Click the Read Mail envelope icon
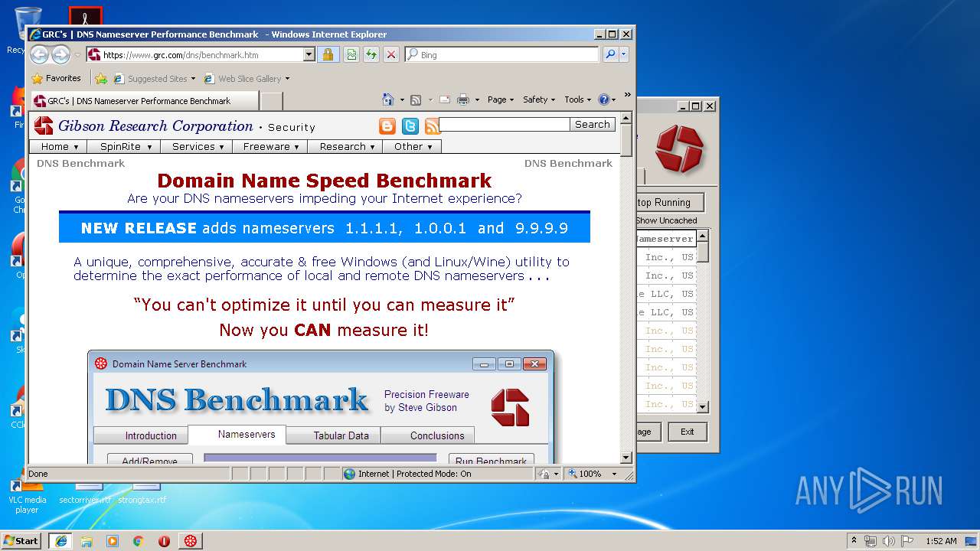The image size is (980, 551). 444,99
